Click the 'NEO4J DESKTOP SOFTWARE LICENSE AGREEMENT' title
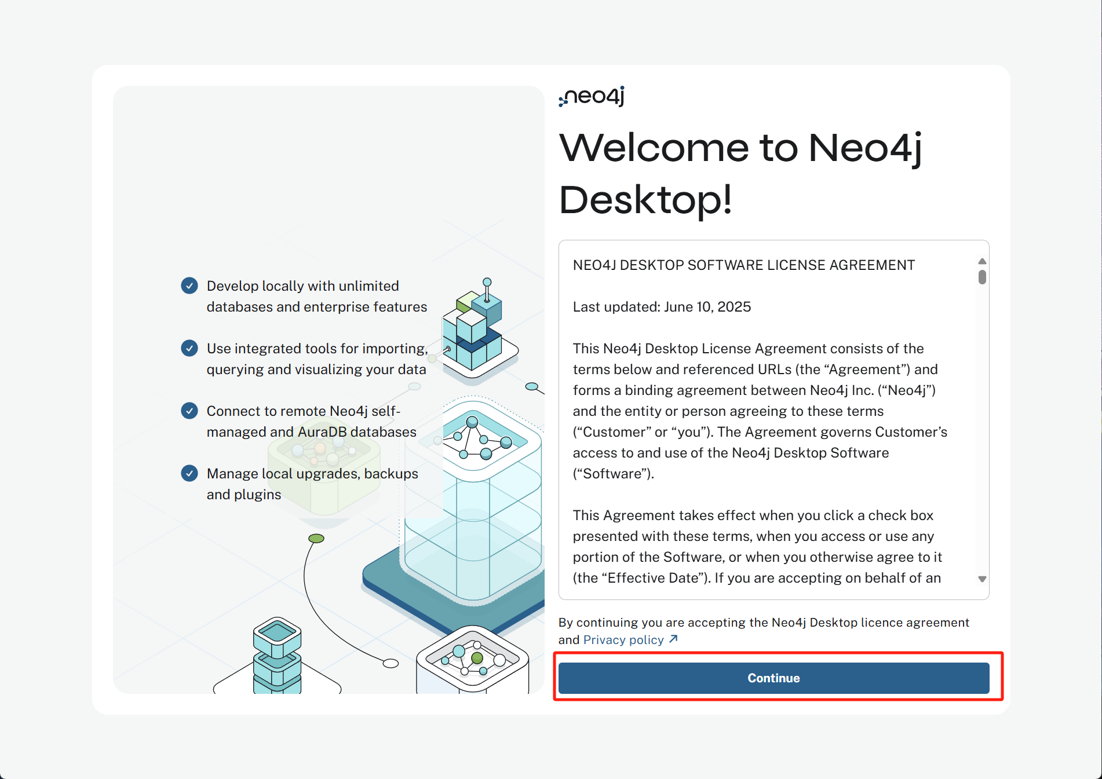This screenshot has width=1102, height=779. 744,265
